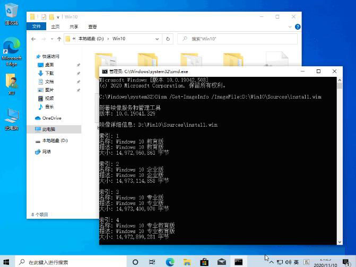Open Cortana circle icon on taskbar
The image size is (356, 267).
pos(135,262)
